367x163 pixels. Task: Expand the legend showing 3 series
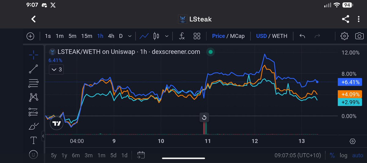(56, 69)
